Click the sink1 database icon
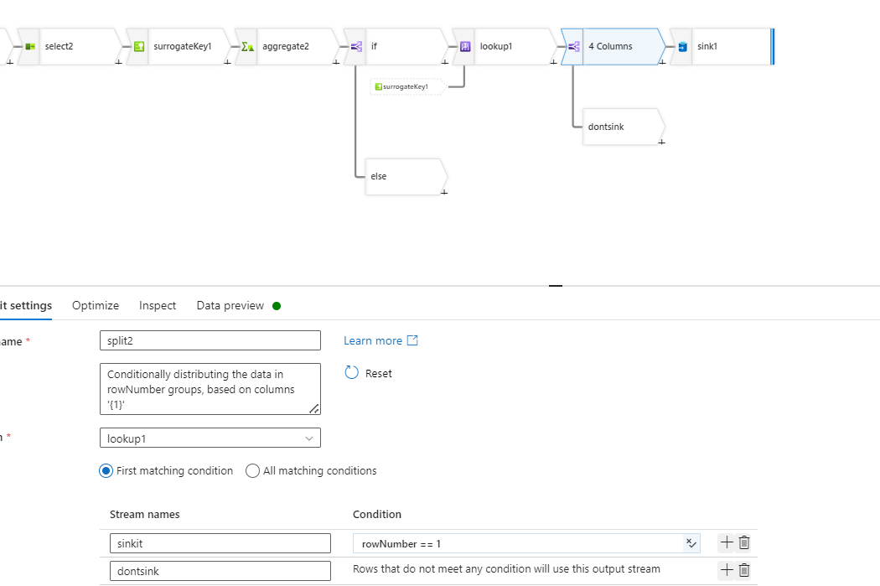 tap(683, 46)
